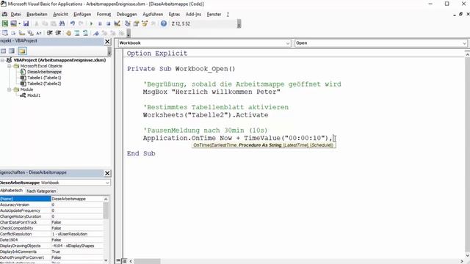Click View Object in Project panel
The width and height of the screenshot is (470, 264).
12,51
